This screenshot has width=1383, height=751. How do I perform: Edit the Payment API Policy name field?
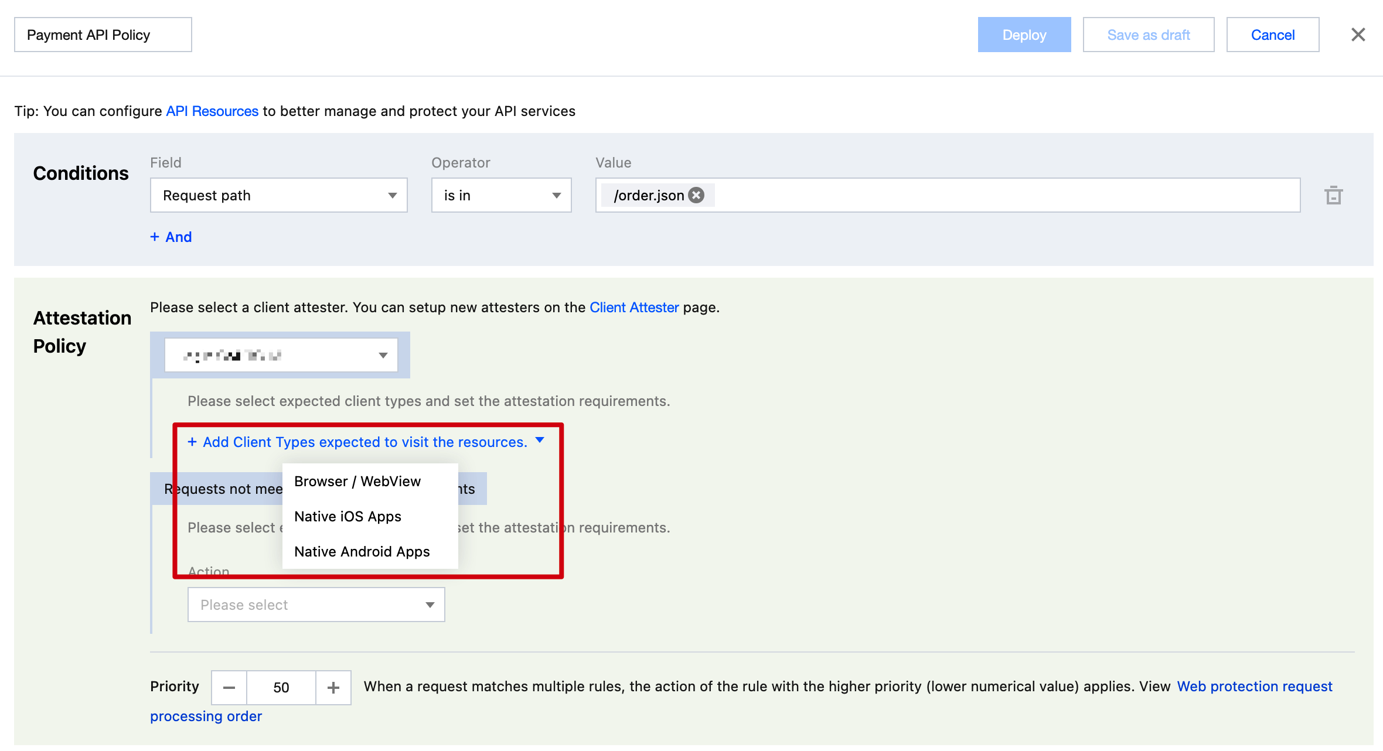click(103, 35)
